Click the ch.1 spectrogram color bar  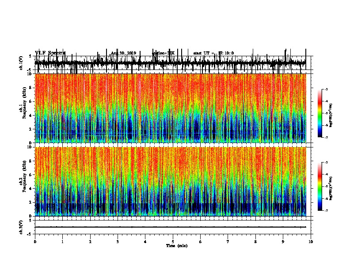[320, 113]
